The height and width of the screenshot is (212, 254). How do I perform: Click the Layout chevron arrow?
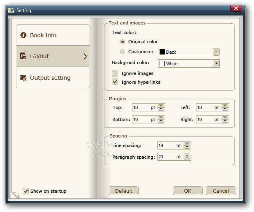[85, 57]
